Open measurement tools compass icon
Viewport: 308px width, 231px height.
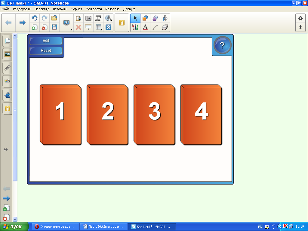(108, 18)
